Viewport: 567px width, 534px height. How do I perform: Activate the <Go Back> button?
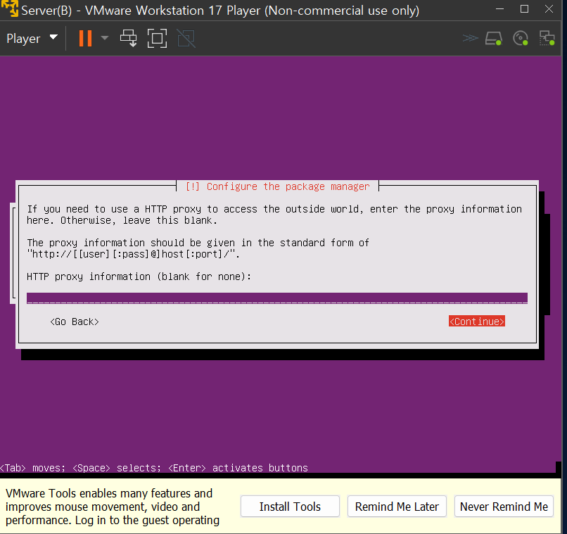pos(75,322)
